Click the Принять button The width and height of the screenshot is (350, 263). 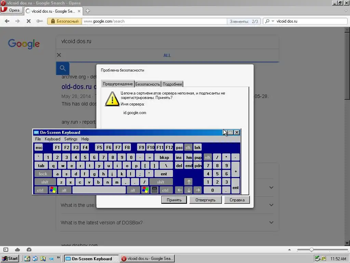click(x=174, y=200)
